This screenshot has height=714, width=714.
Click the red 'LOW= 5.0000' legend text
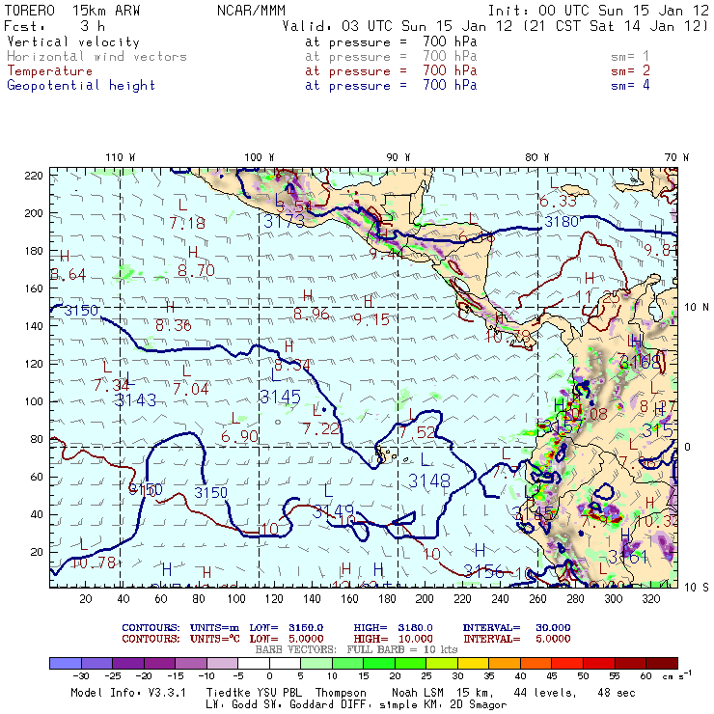tap(287, 639)
